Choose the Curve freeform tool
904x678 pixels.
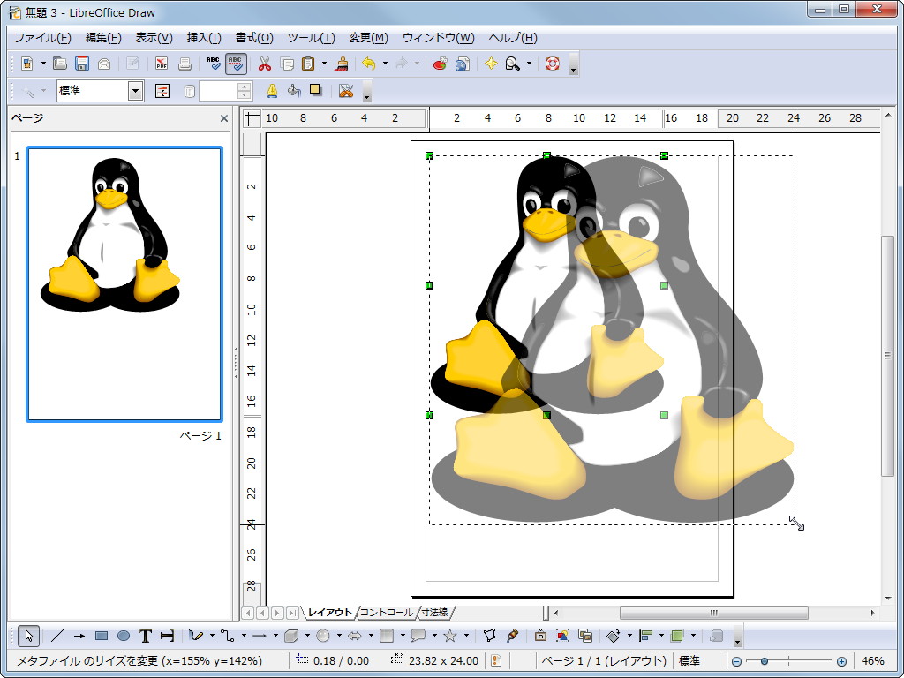[196, 636]
